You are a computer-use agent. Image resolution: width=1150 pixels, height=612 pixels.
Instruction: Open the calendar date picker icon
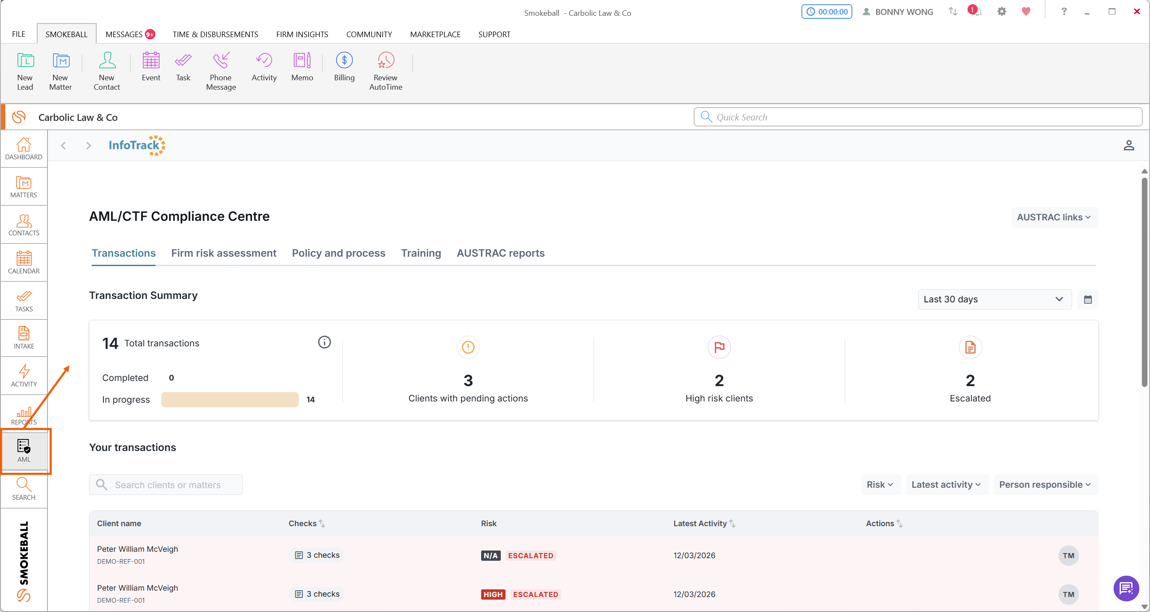coord(1088,299)
